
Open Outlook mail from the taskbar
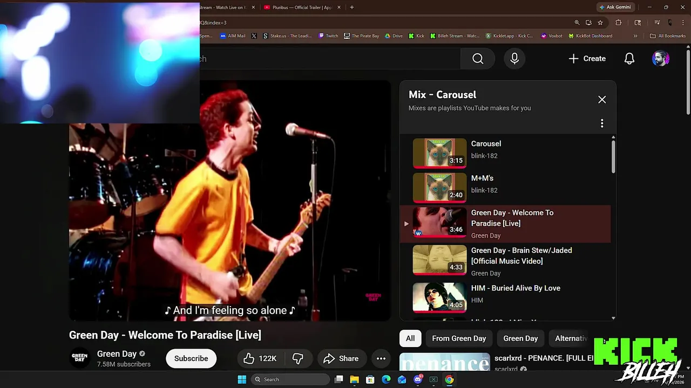pos(402,379)
